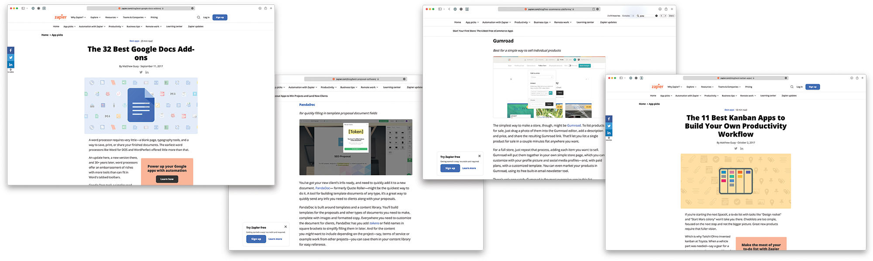Open Pricing in Google Docs Add-ons window
Viewport: 873px width, 261px height.
pyautogui.click(x=154, y=17)
